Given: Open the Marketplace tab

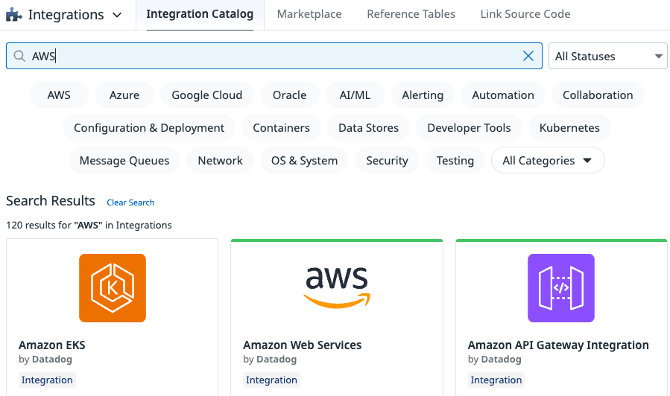Looking at the screenshot, I should [x=309, y=14].
